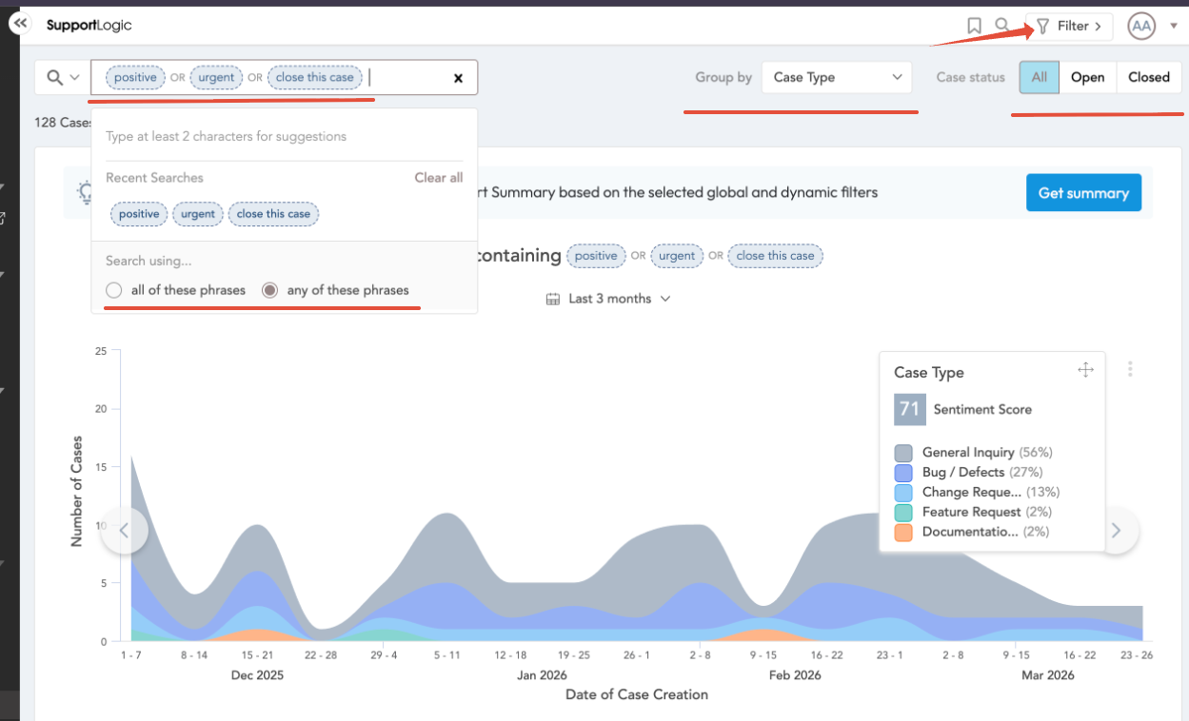Go to next chart with right arrow
Image resolution: width=1189 pixels, height=721 pixels.
click(1116, 530)
